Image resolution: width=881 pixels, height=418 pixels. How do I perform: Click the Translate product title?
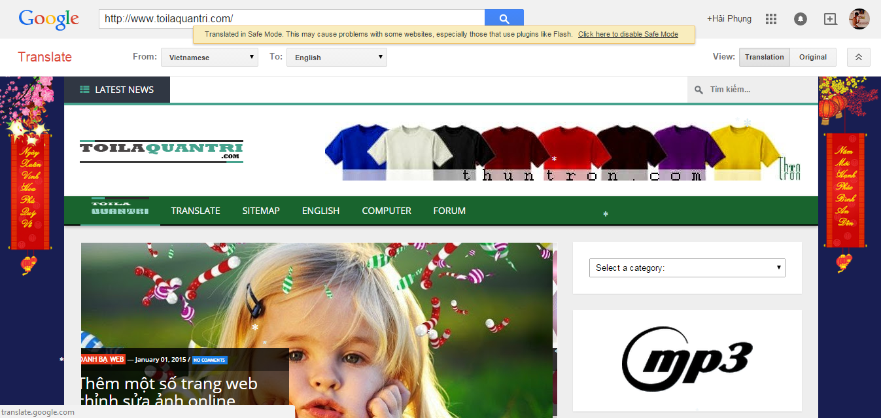click(x=44, y=57)
